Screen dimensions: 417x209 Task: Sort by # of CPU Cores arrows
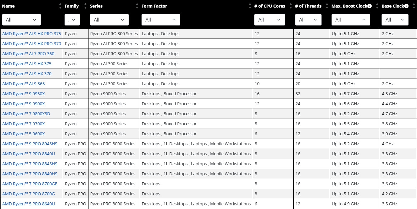pyautogui.click(x=291, y=6)
